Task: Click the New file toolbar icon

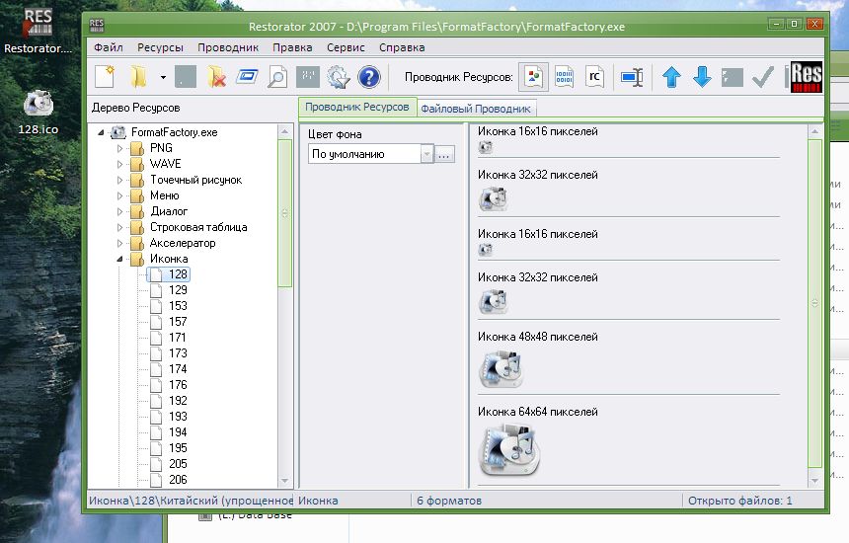Action: 106,77
